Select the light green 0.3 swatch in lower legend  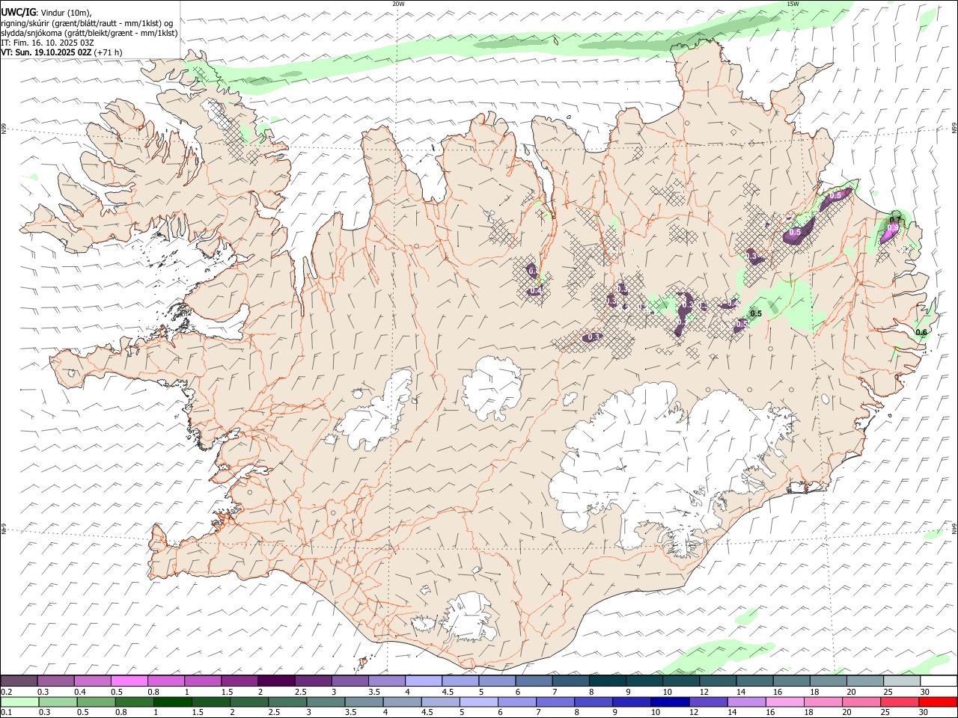pyautogui.click(x=58, y=702)
